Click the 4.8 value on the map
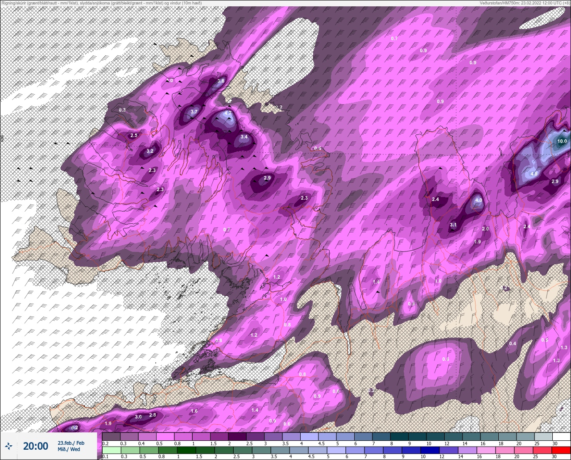The height and width of the screenshot is (460, 571). (534, 174)
